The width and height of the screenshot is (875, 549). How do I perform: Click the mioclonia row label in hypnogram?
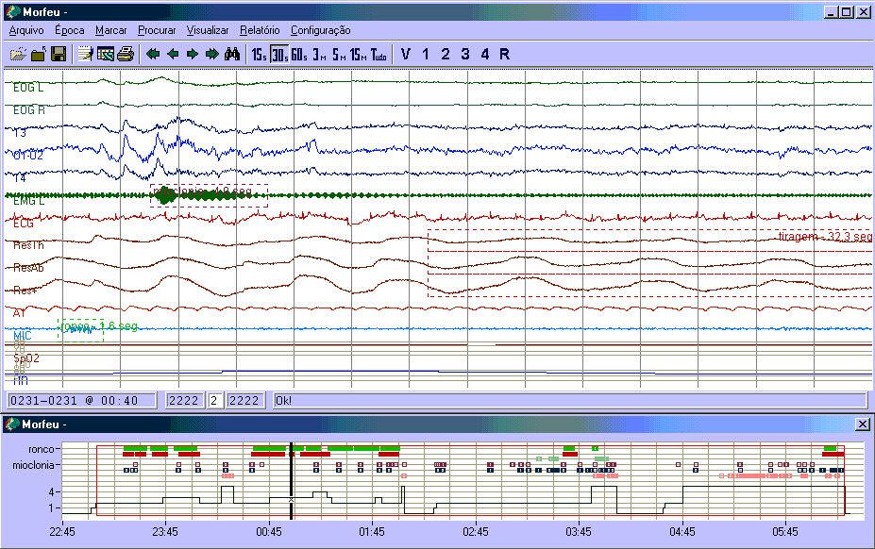pyautogui.click(x=33, y=465)
